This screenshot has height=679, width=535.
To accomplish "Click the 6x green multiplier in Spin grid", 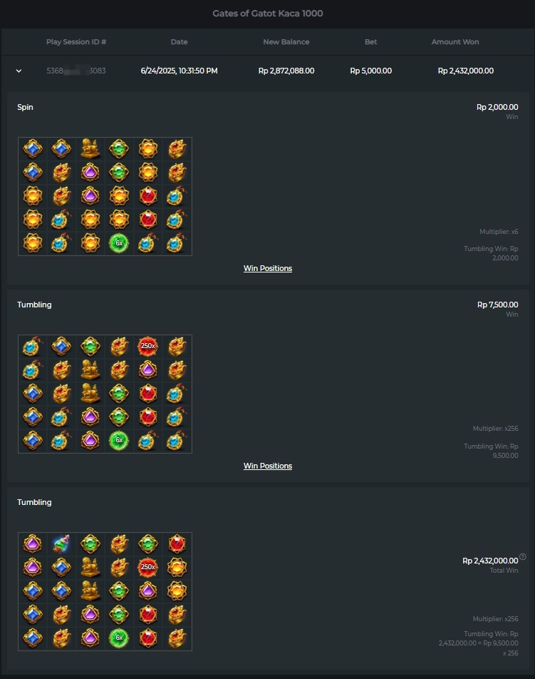I will 119,243.
